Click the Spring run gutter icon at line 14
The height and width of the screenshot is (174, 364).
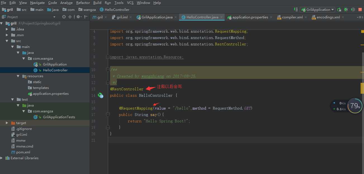click(x=101, y=96)
